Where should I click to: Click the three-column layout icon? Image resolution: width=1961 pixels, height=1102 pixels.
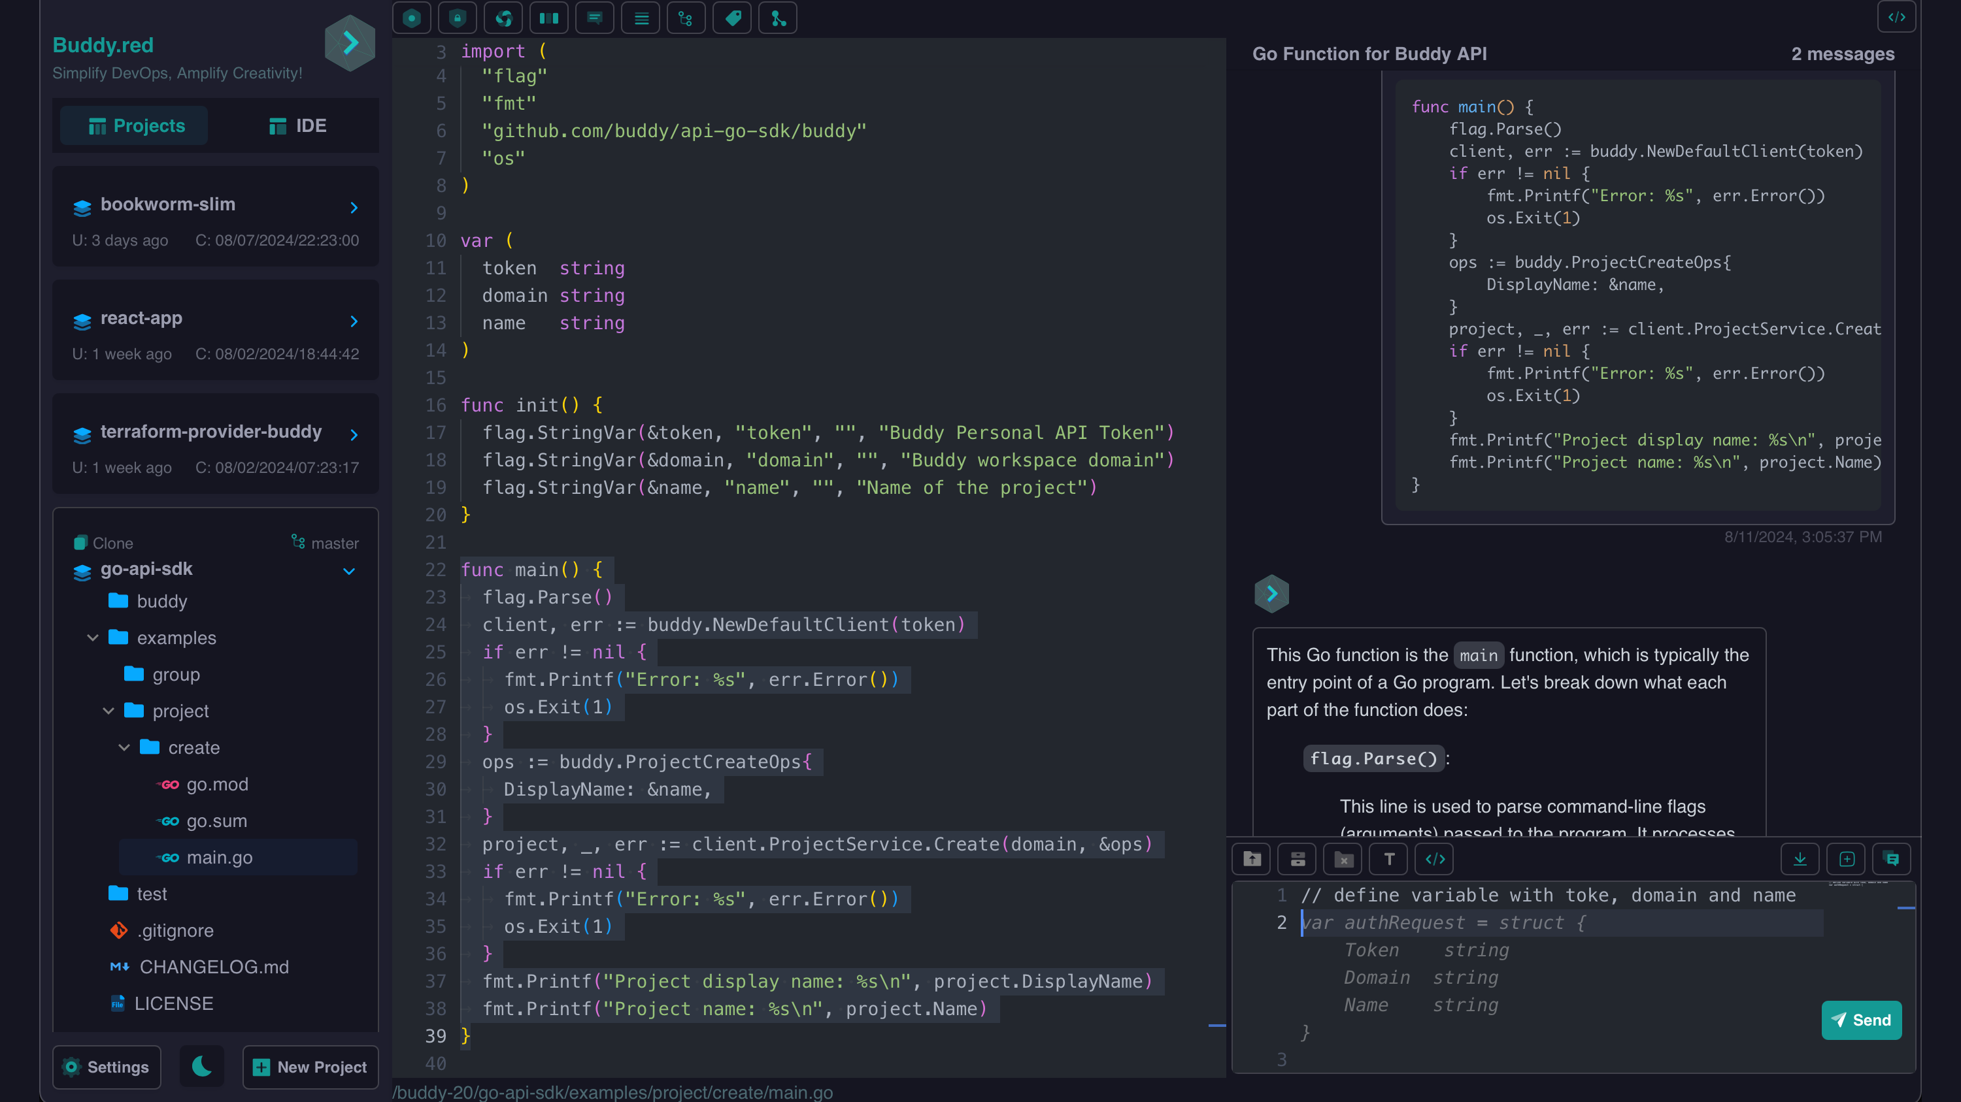549,18
